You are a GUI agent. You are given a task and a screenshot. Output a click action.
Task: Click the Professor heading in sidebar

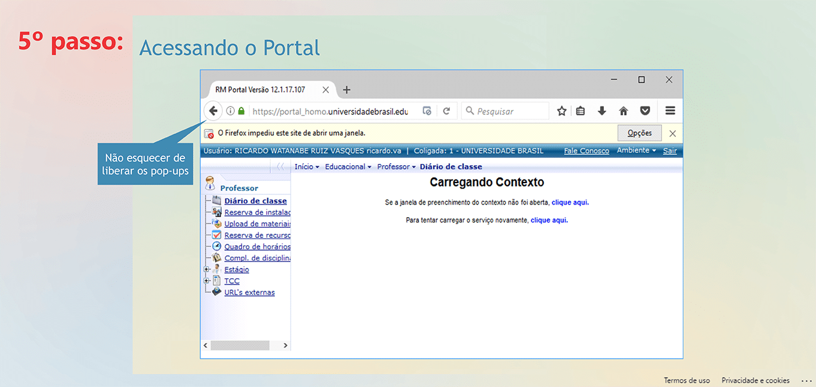click(239, 188)
